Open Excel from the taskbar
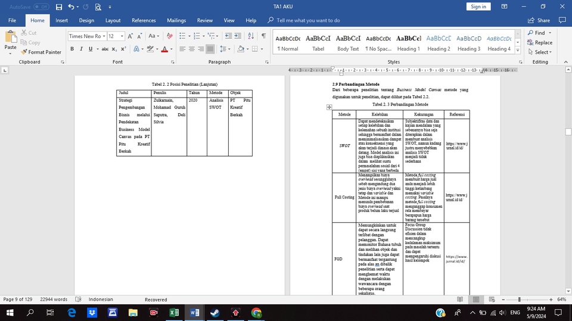The height and width of the screenshot is (321, 572). (x=174, y=313)
